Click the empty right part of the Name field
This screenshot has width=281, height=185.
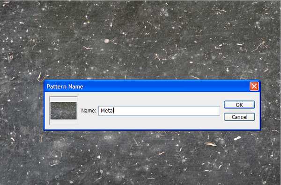pyautogui.click(x=167, y=111)
